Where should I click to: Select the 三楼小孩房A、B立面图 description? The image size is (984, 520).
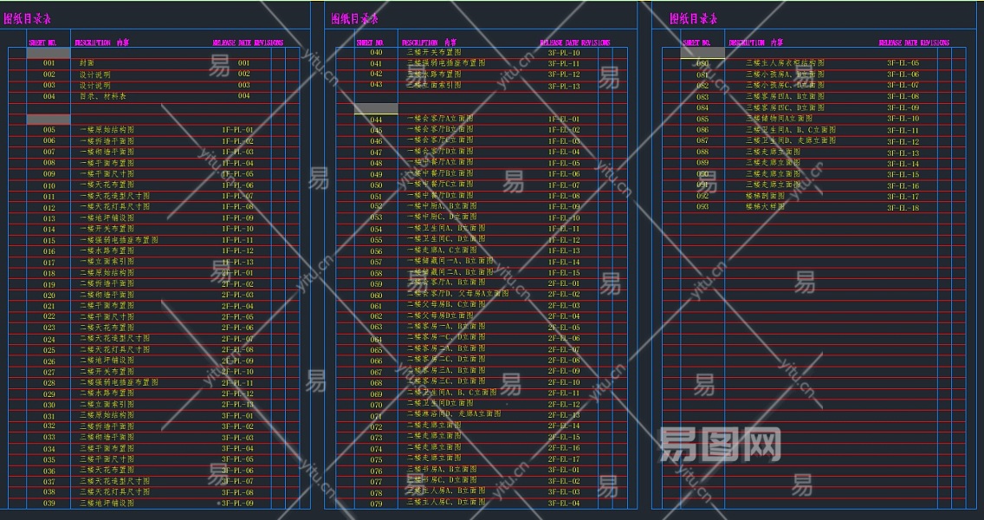pos(785,75)
